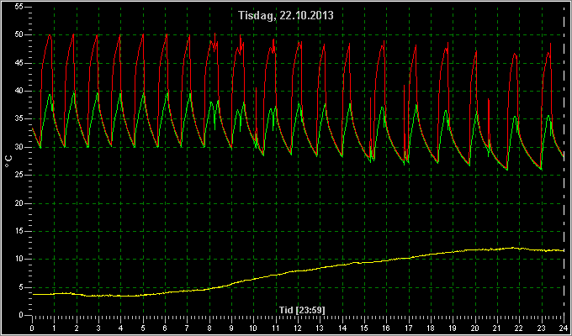Click hour 3 on the time axis
572x336 pixels.
tap(98, 328)
